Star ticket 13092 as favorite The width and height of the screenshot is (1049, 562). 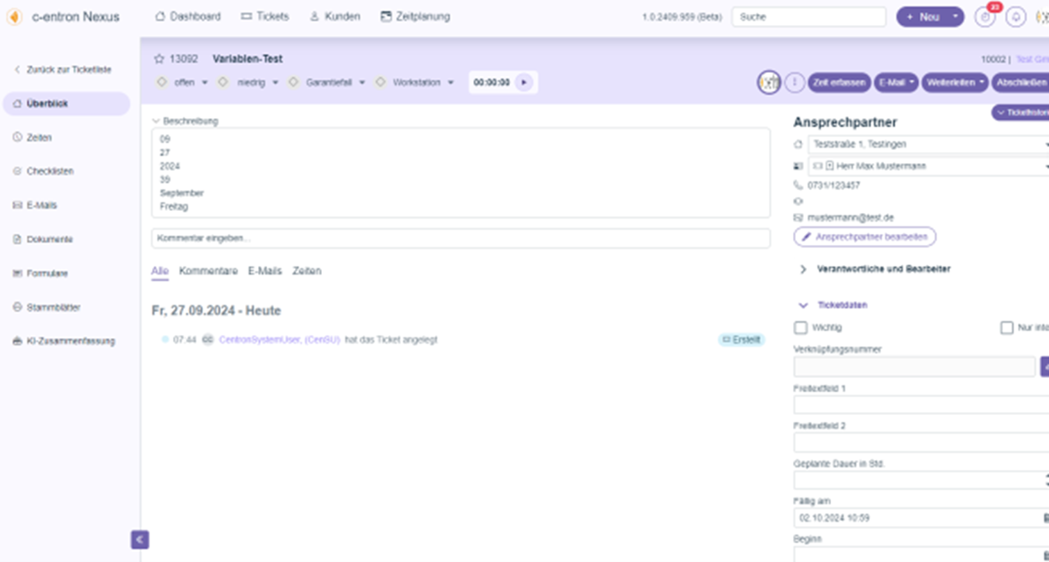[159, 60]
